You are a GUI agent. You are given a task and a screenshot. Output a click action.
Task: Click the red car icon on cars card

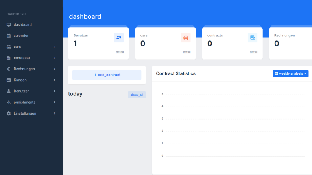(x=186, y=38)
